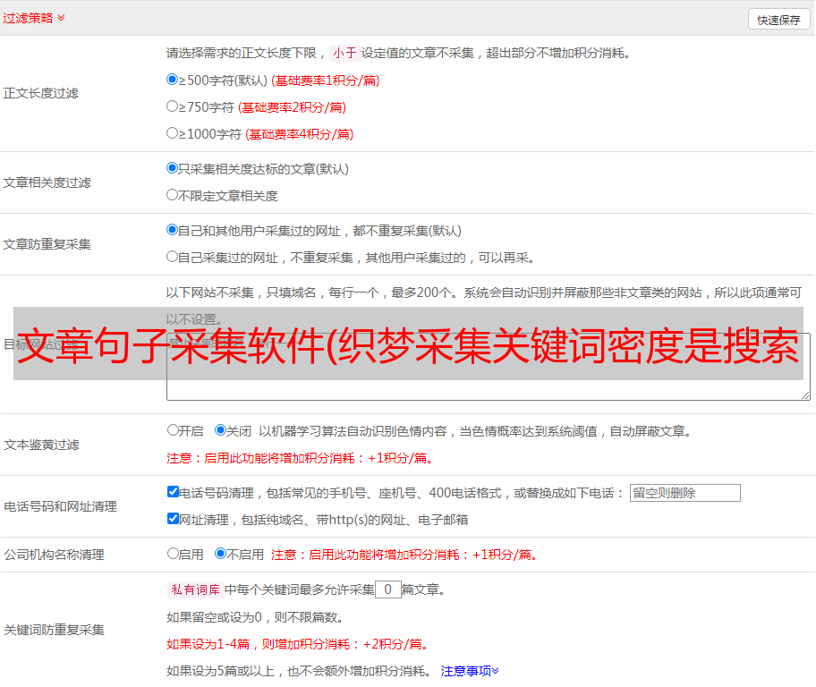Select ≥500字符 default length option
Viewport: 816px width, 687px height.
pyautogui.click(x=173, y=80)
